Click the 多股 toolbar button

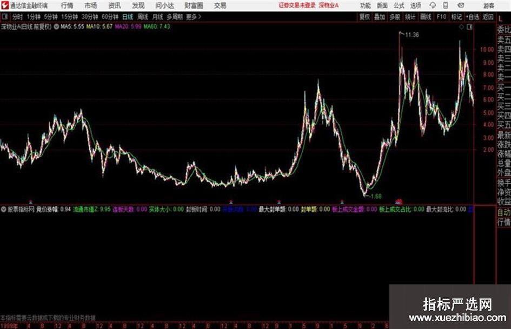pyautogui.click(x=395, y=17)
